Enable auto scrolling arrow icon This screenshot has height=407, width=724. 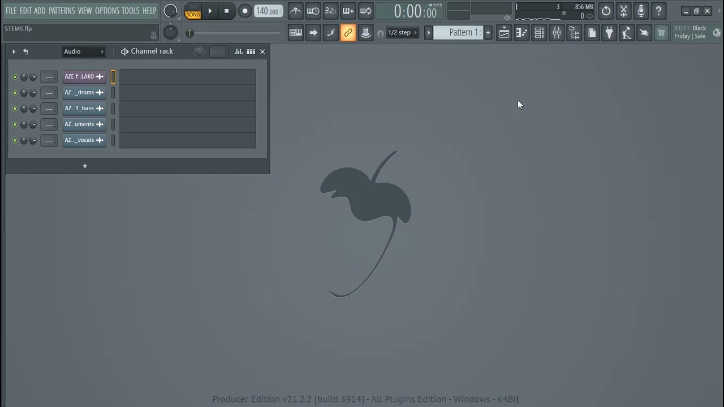[x=313, y=33]
